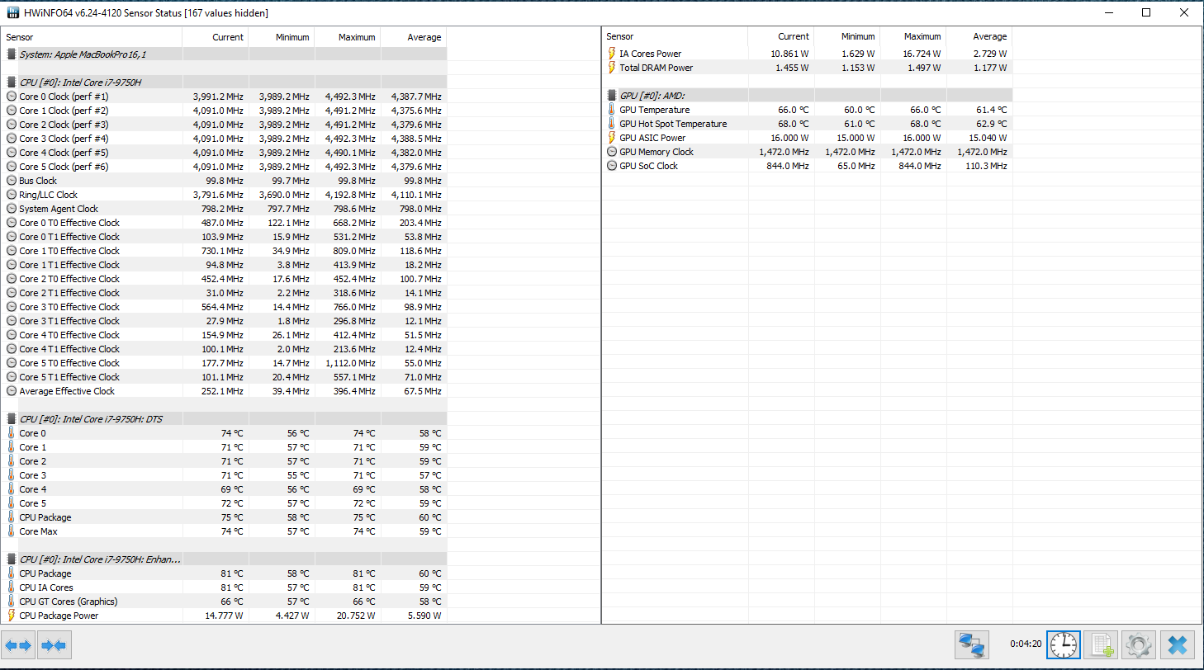Select the Core 5 T1 Effective Clock label

[x=69, y=377]
